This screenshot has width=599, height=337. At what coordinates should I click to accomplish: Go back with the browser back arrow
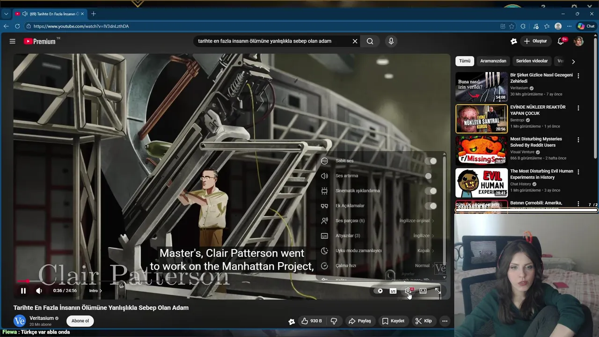6,26
